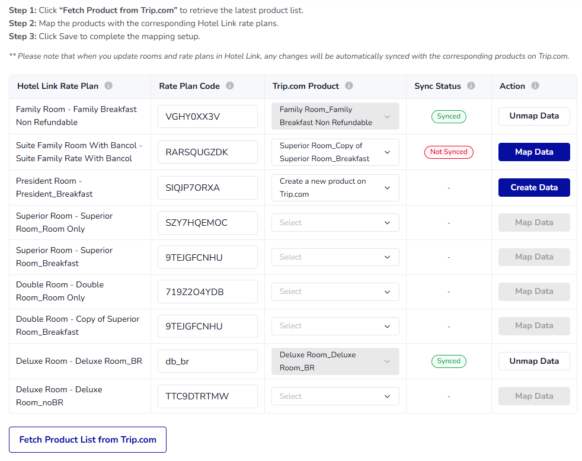Open Select dropdown for Superior Room_Room Only
The image size is (582, 461).
[x=335, y=223]
